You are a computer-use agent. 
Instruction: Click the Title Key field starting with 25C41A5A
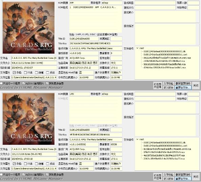click(x=96, y=44)
